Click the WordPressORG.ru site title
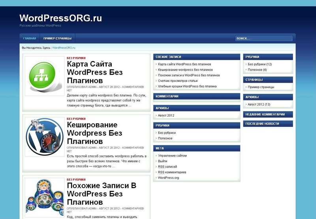 pyautogui.click(x=61, y=18)
